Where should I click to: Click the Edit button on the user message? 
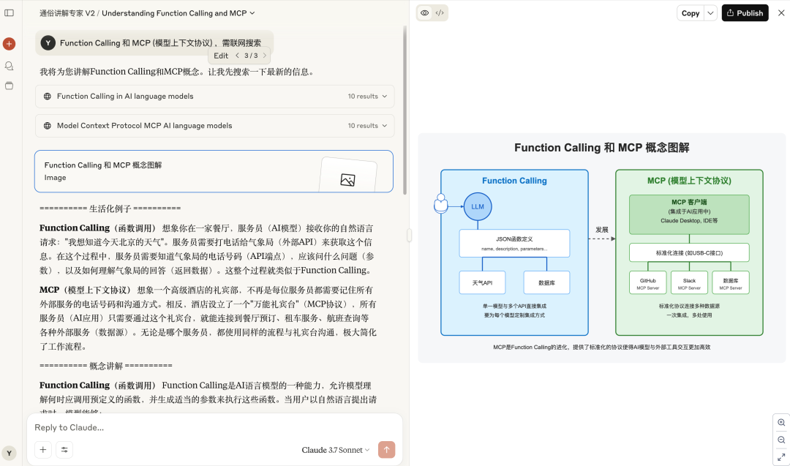point(221,55)
